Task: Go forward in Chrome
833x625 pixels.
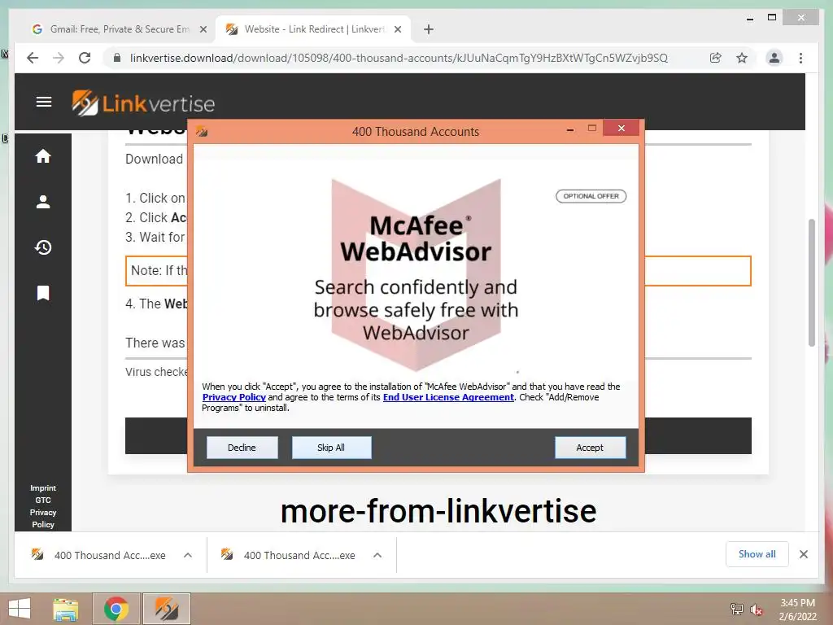Action: [x=59, y=58]
